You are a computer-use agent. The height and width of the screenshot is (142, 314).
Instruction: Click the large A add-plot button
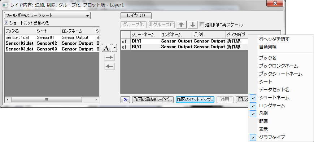[x=107, y=48]
